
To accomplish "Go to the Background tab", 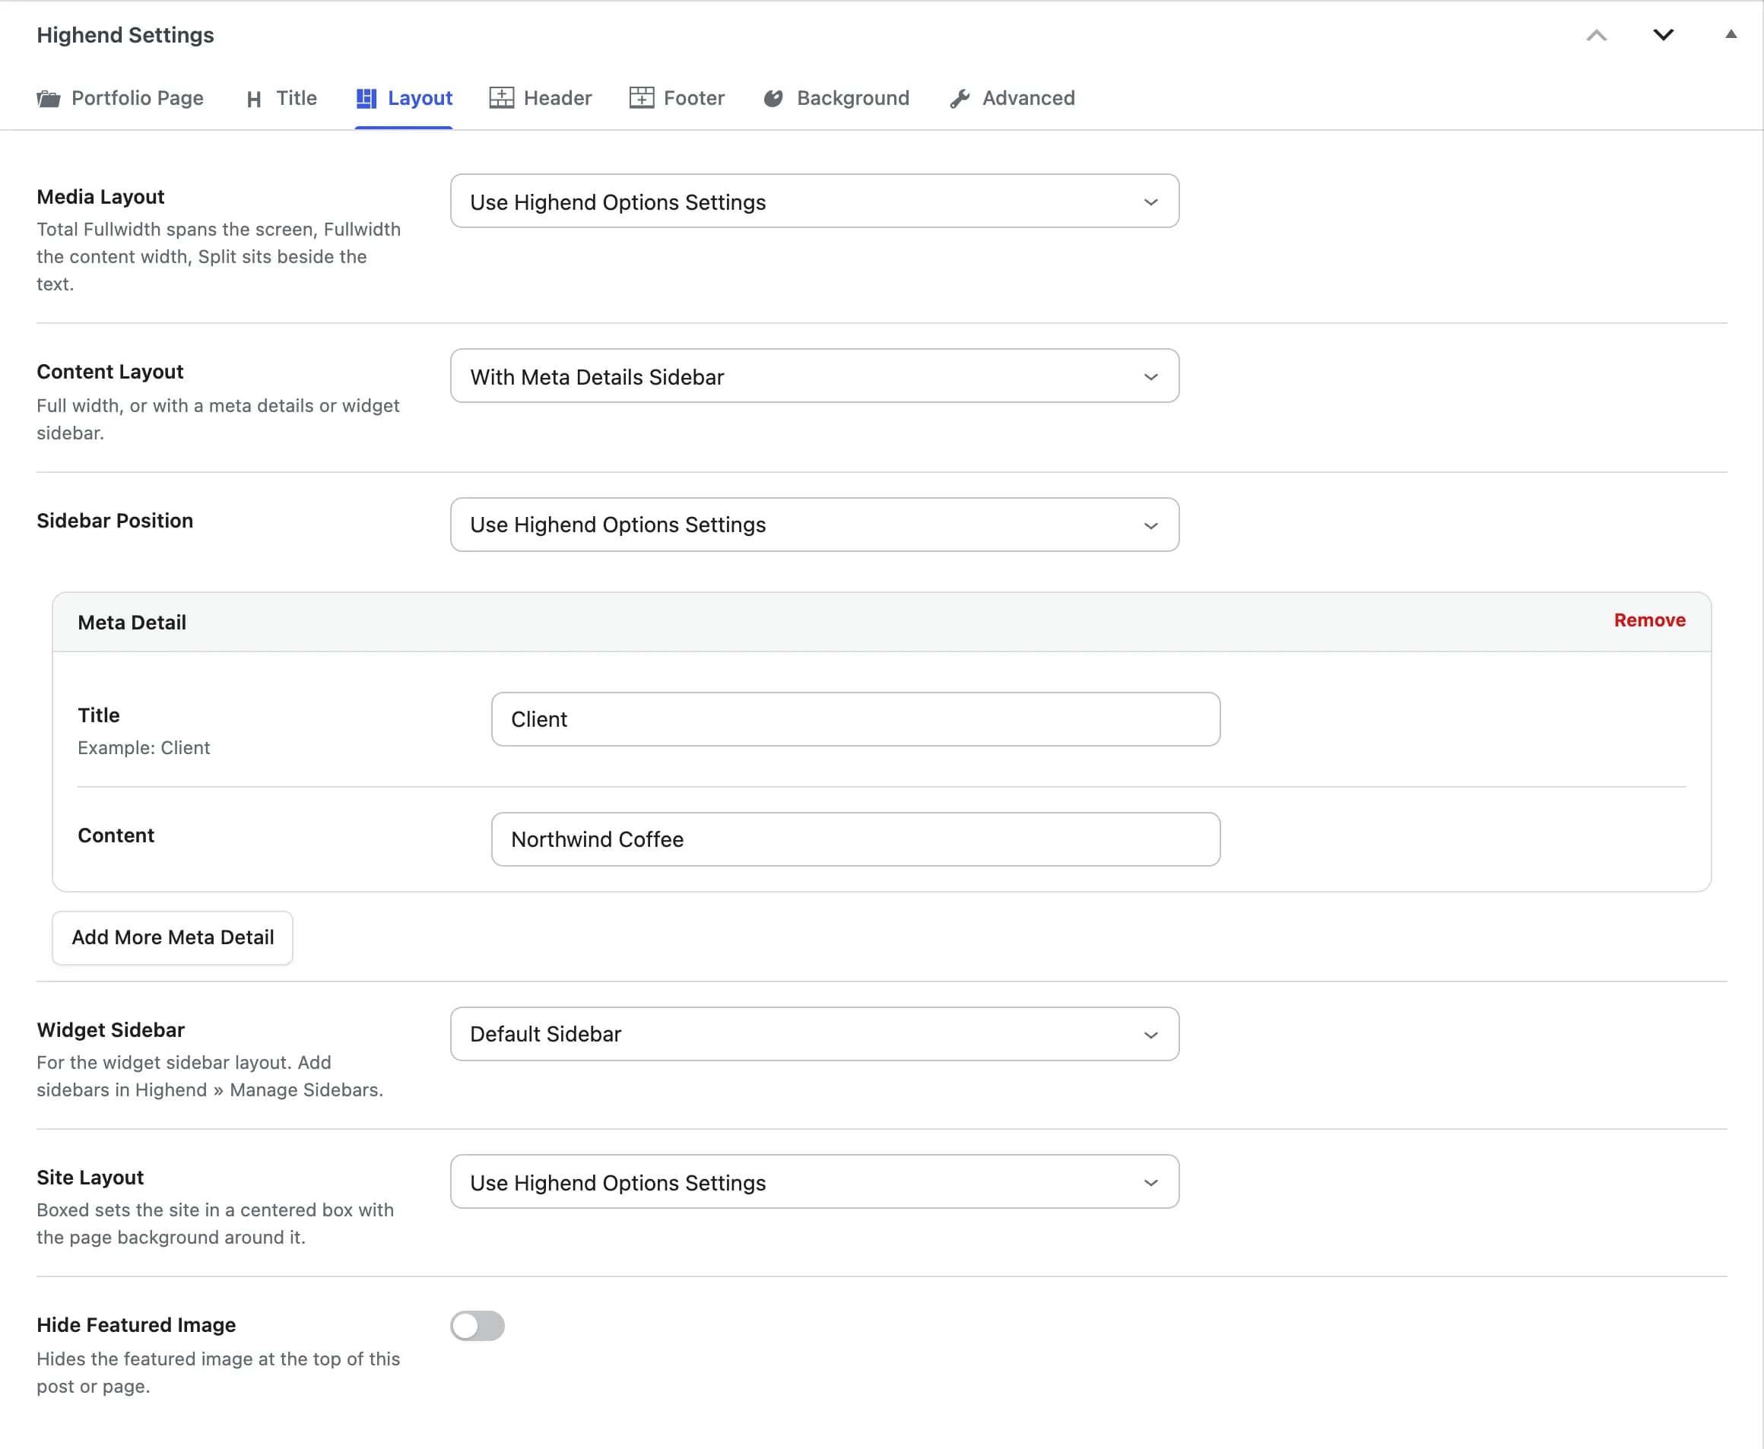I will pyautogui.click(x=836, y=99).
